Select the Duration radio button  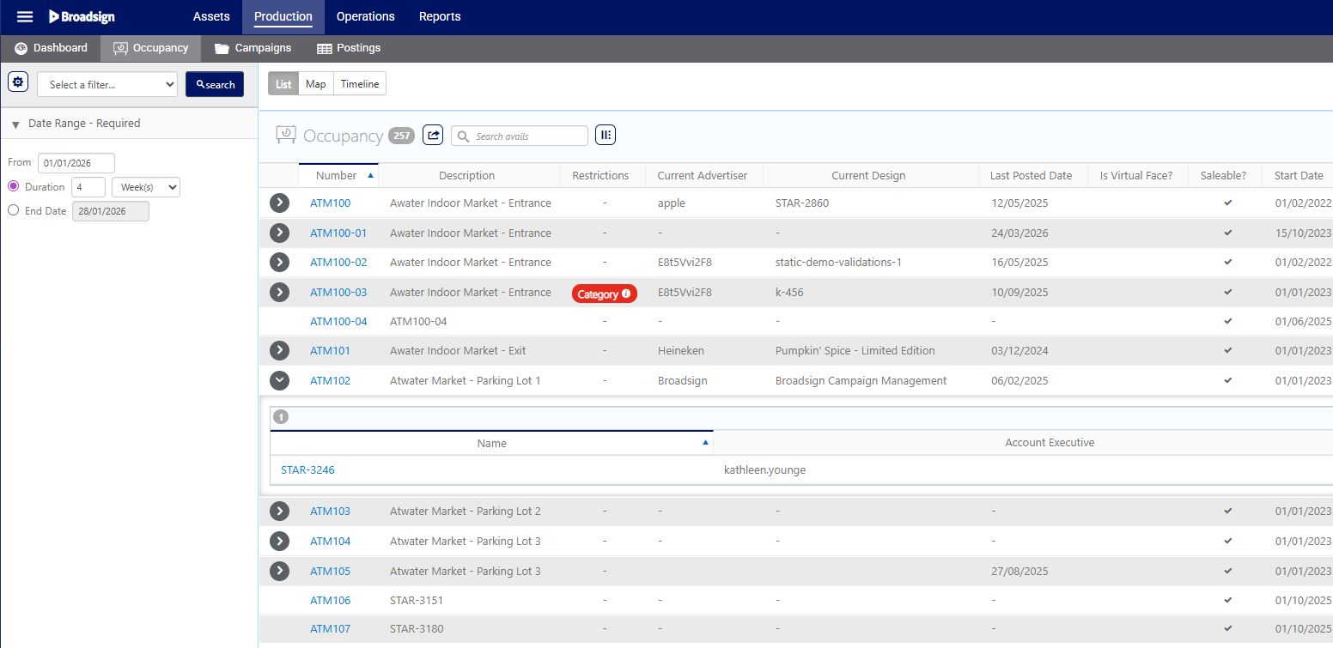13,186
